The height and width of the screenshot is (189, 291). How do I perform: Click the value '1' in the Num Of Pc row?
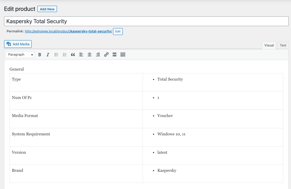tap(158, 98)
